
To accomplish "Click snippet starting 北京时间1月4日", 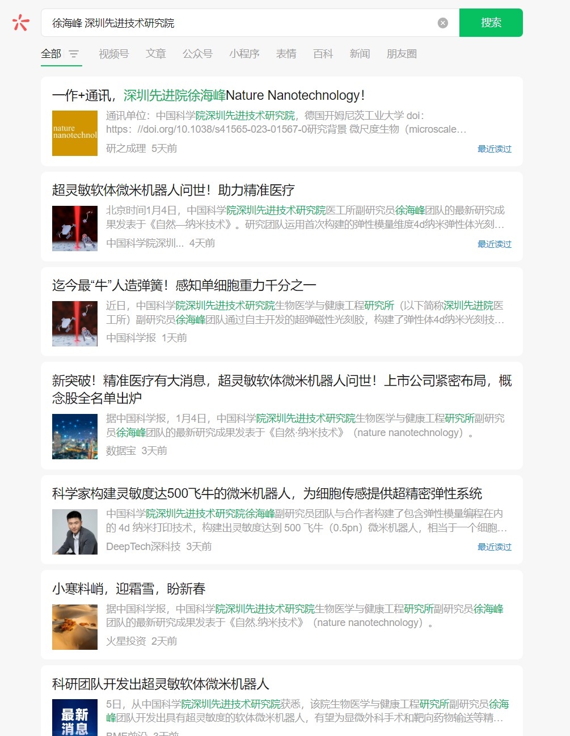I will 305,217.
